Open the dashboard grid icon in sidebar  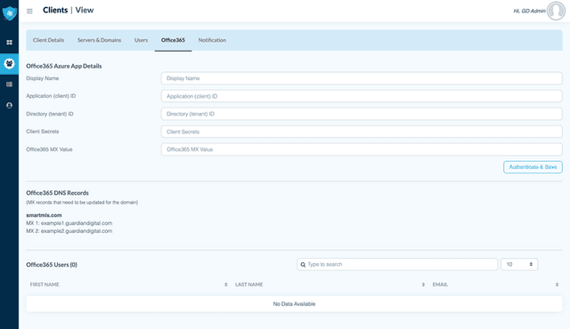(10, 43)
